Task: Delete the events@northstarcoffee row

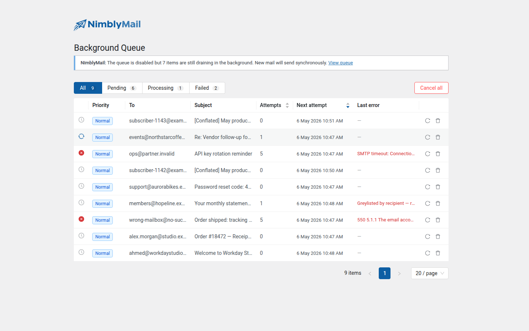Action: pos(438,137)
